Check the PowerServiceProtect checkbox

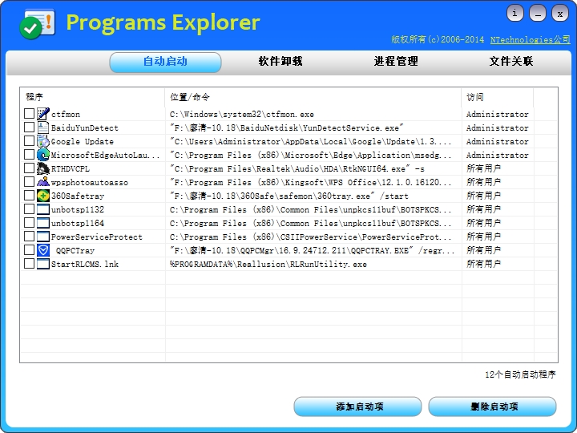(30, 237)
